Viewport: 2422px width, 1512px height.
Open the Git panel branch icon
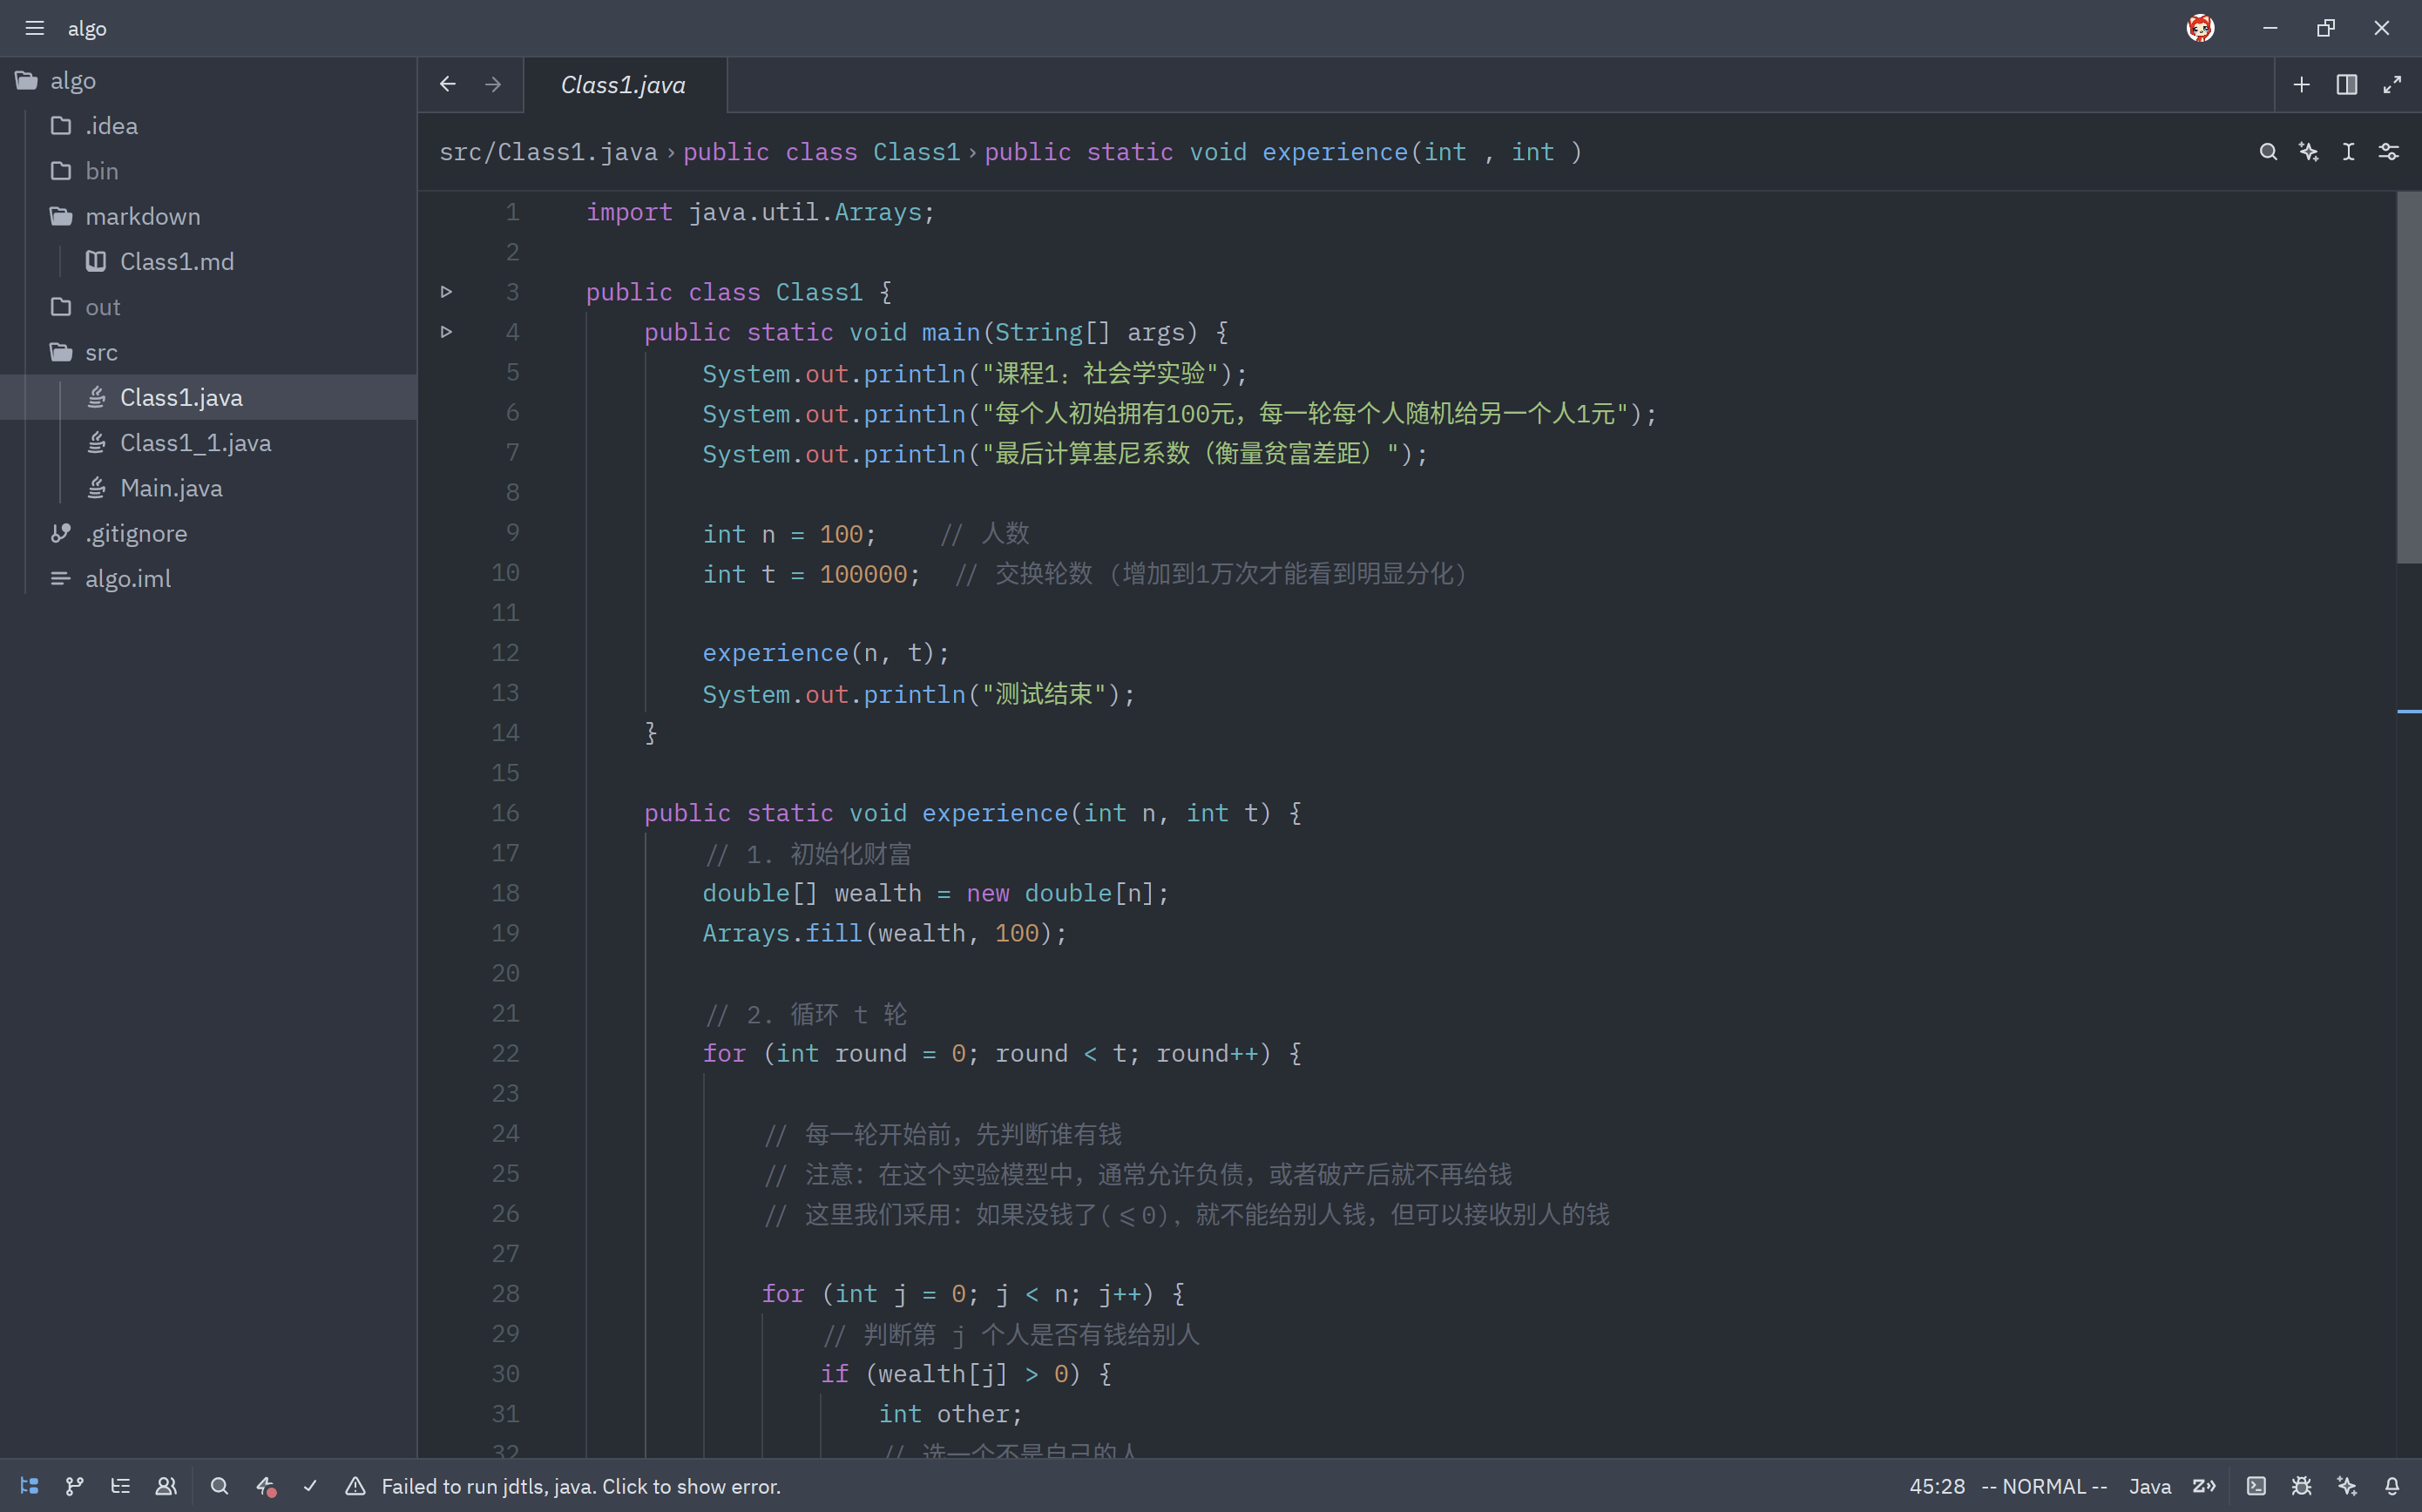[x=75, y=1486]
